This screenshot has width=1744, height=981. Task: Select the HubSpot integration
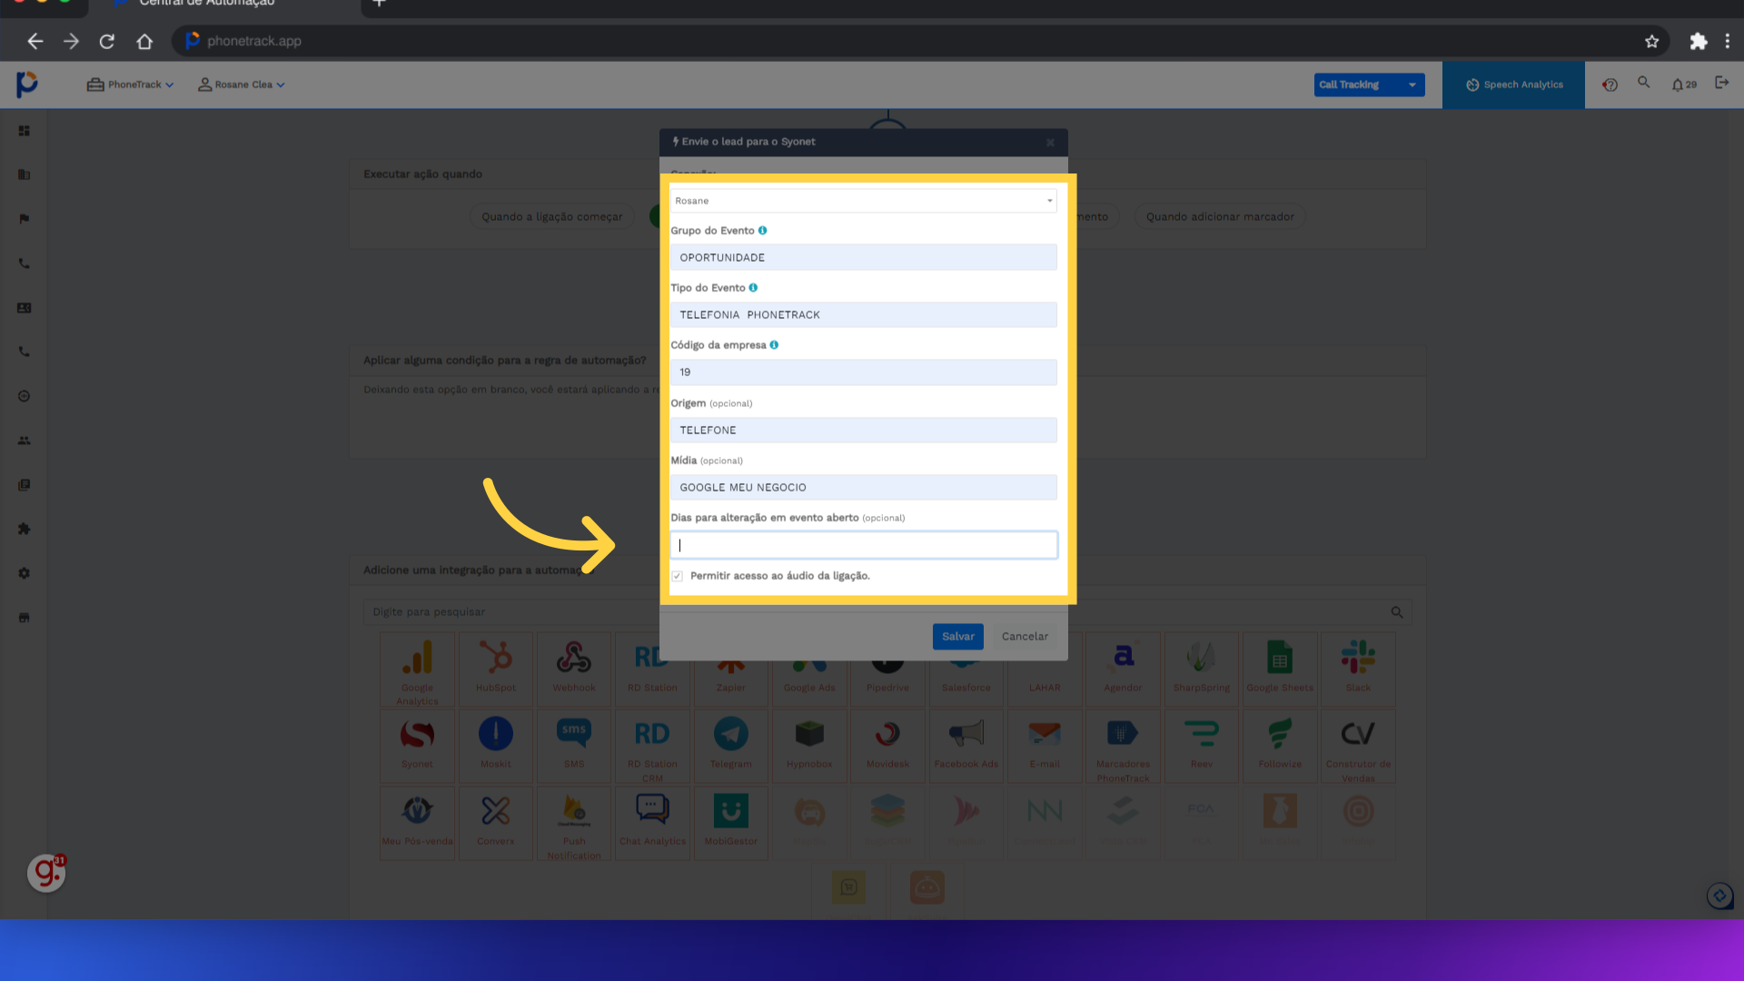(x=496, y=670)
